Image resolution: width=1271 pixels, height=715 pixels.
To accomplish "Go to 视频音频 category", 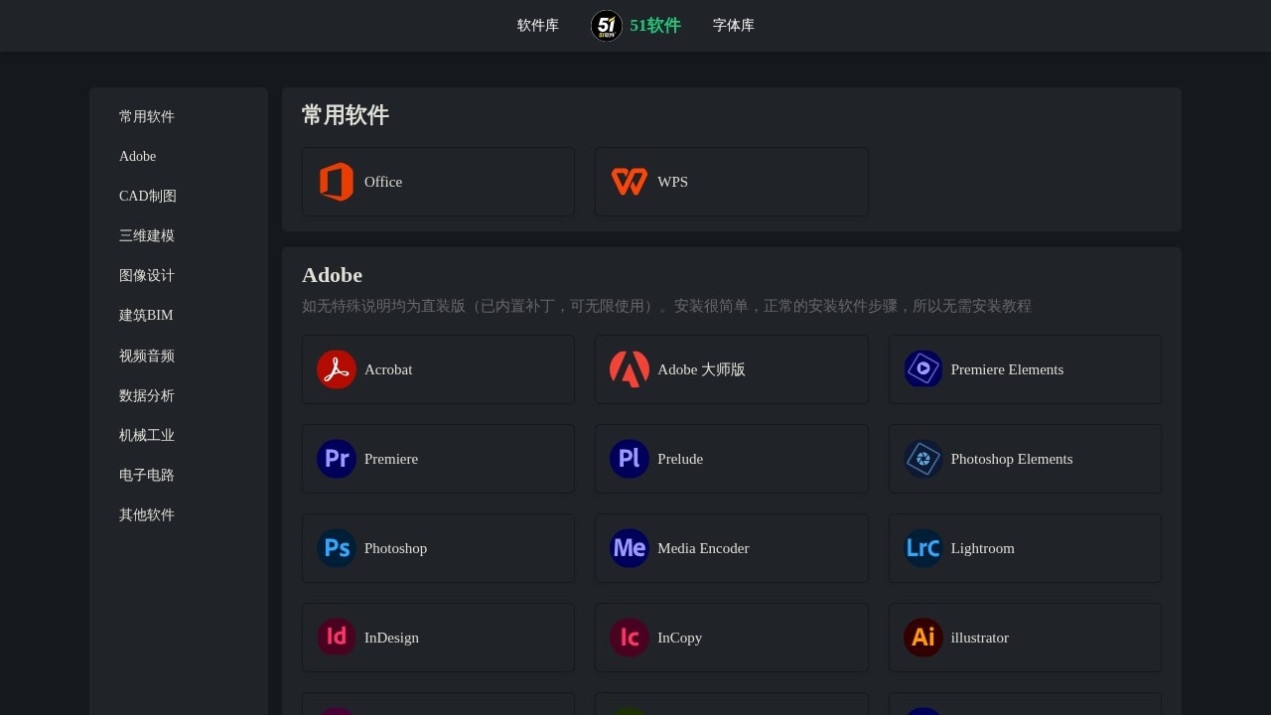I will [x=147, y=356].
